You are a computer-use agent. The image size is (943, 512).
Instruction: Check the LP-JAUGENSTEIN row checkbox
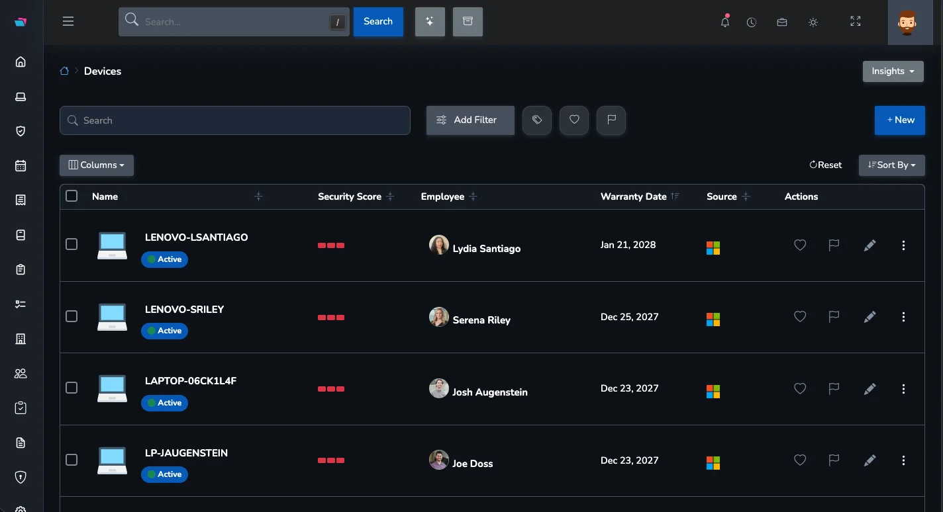pyautogui.click(x=72, y=460)
